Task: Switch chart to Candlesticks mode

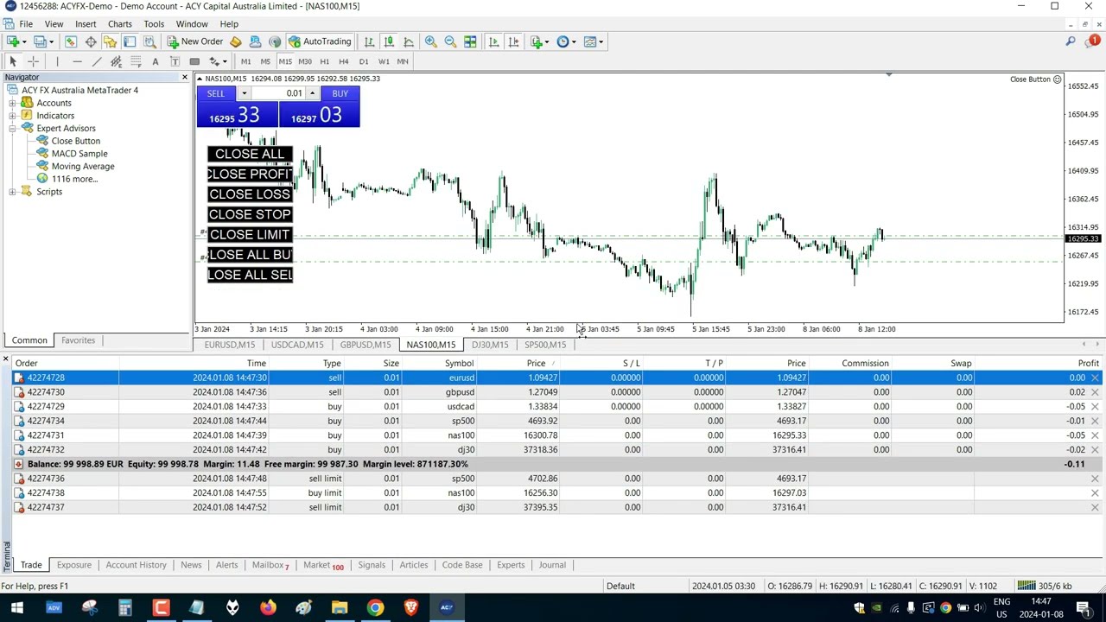Action: (389, 41)
